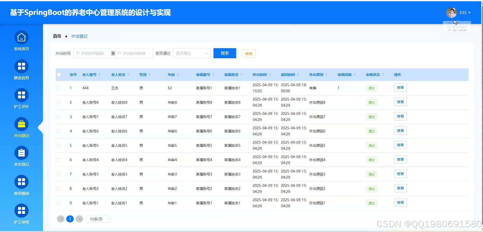Open 费用缴纳 from the left menu
Image resolution: width=483 pixels, height=232 pixels.
click(x=21, y=185)
